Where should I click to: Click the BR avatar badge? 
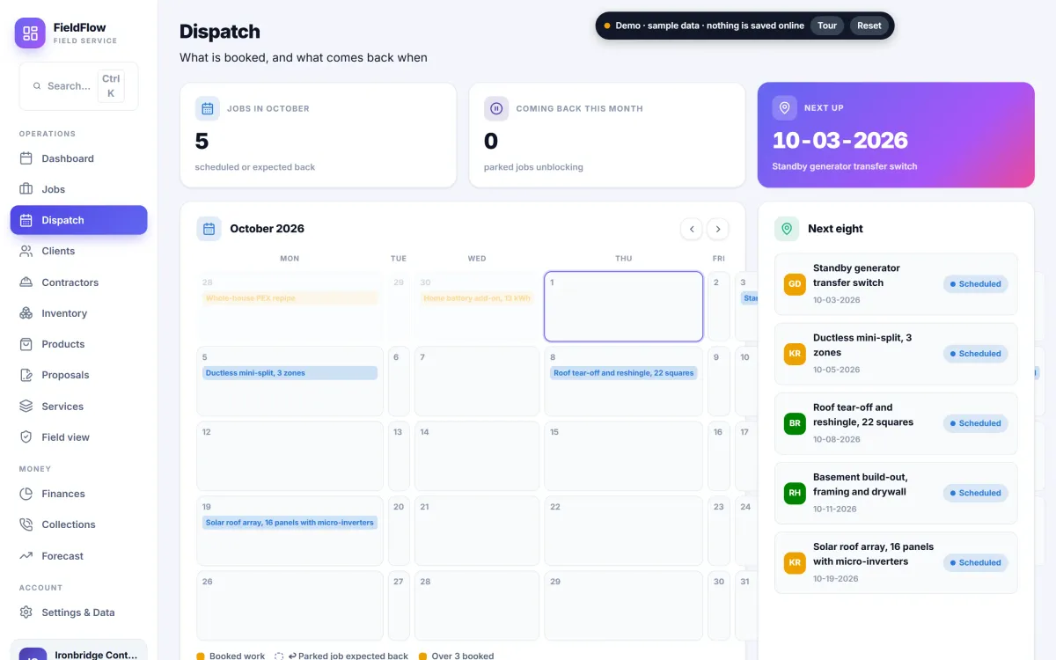point(795,423)
